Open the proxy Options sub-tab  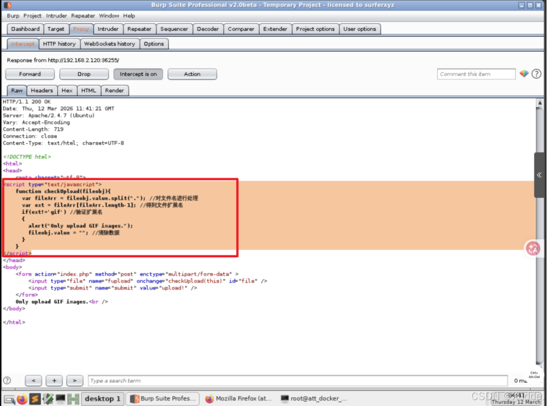(x=154, y=44)
